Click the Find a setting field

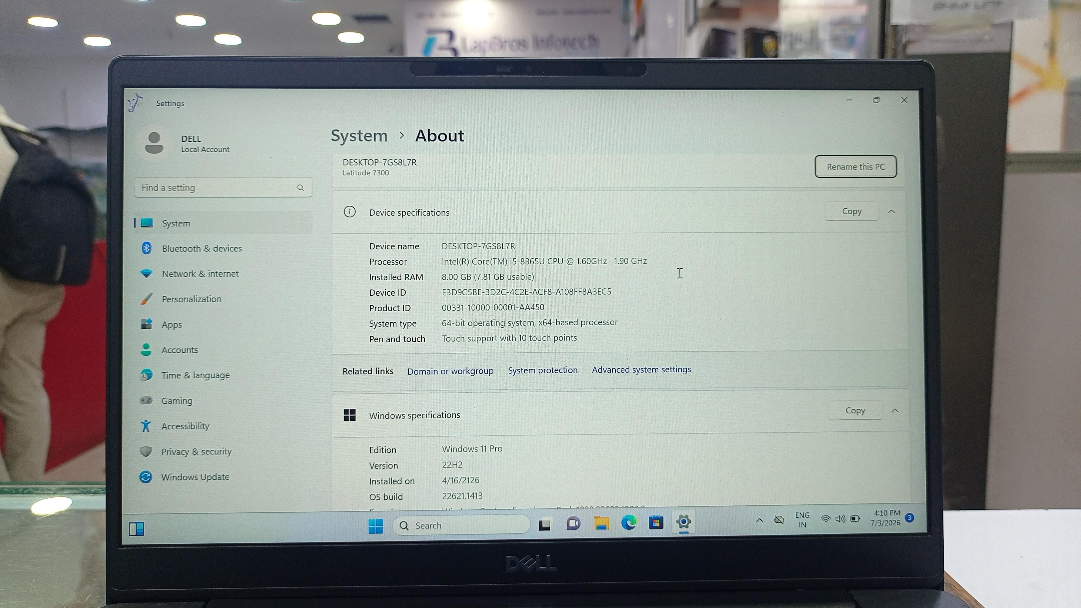click(223, 188)
